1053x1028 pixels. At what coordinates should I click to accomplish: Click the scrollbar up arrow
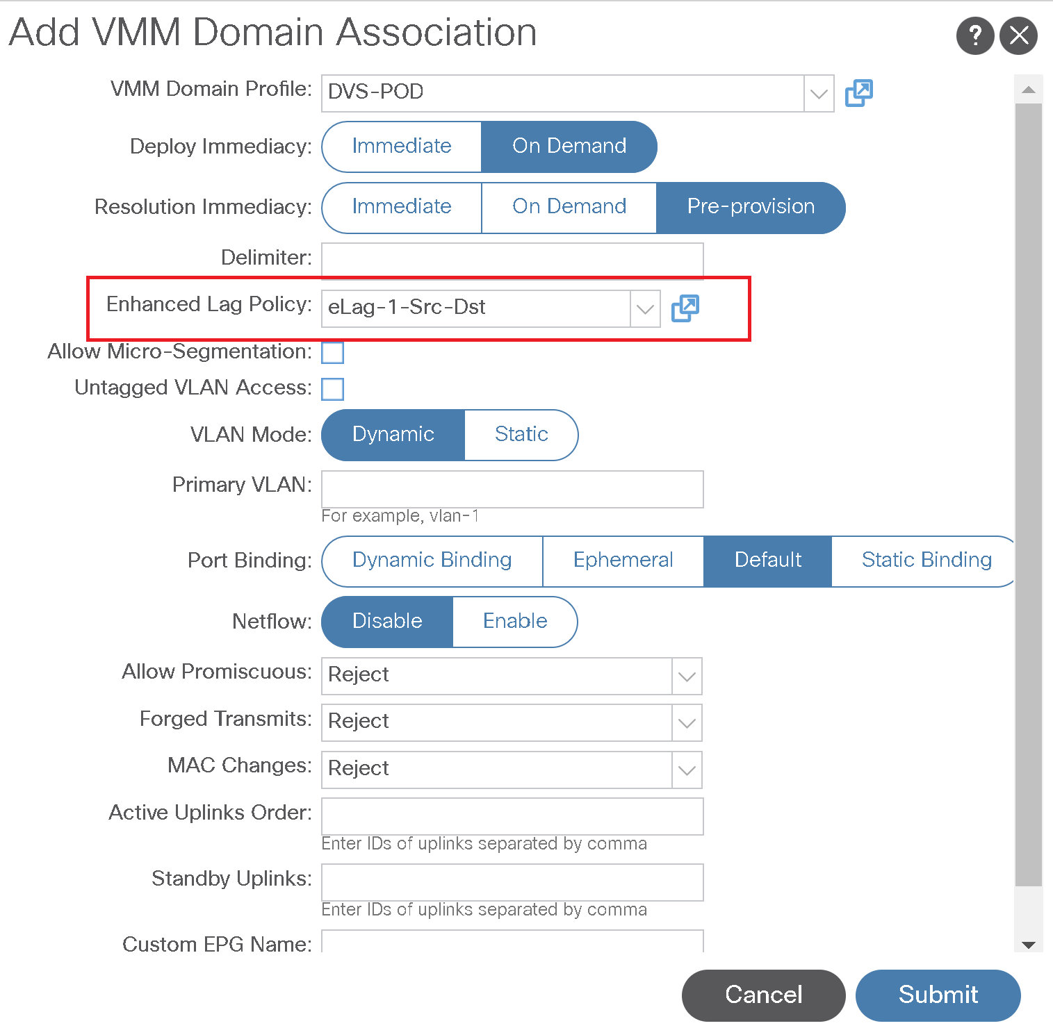[x=1029, y=90]
